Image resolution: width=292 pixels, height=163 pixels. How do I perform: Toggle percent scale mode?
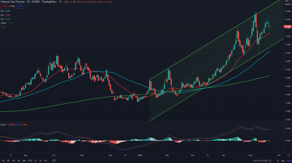click(x=277, y=161)
